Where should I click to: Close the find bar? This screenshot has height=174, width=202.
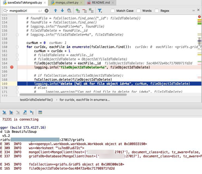click(198, 10)
